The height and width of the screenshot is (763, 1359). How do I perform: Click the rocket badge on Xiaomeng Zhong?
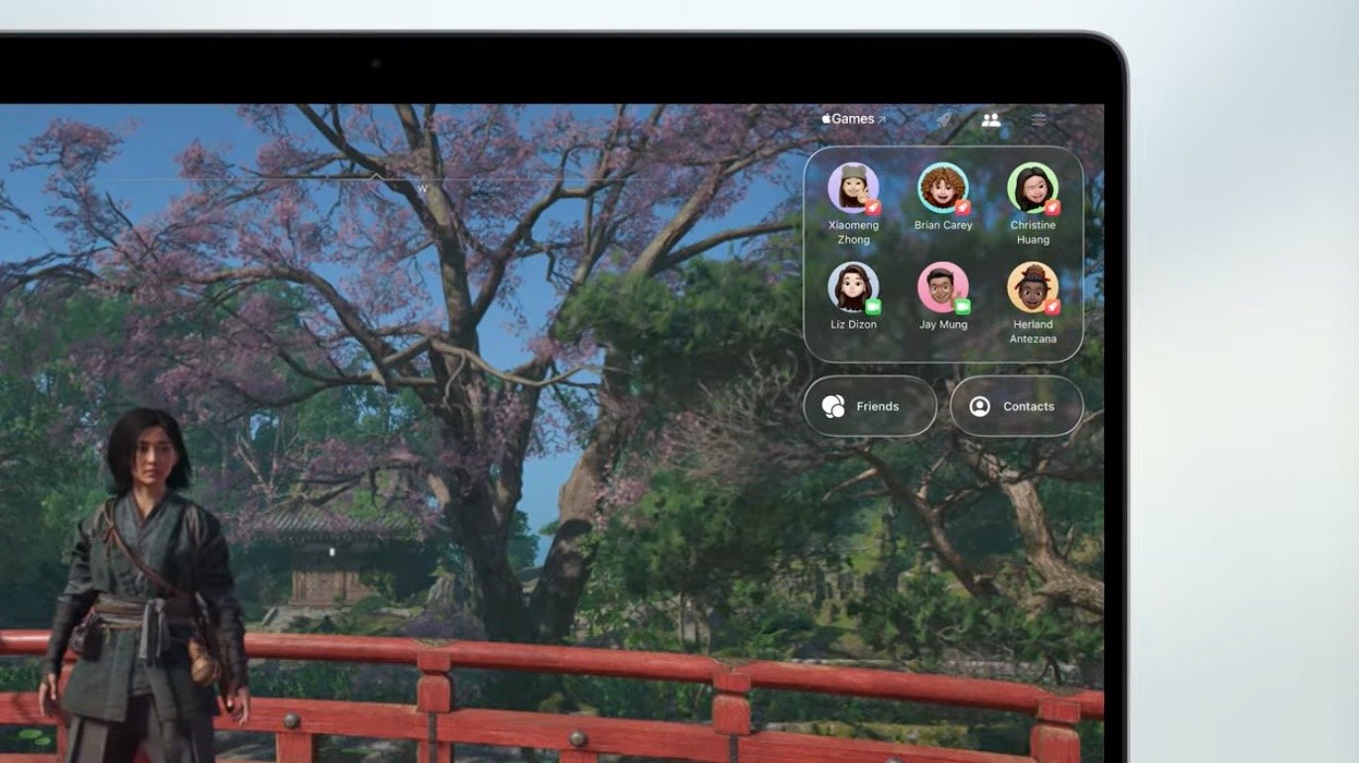click(873, 208)
